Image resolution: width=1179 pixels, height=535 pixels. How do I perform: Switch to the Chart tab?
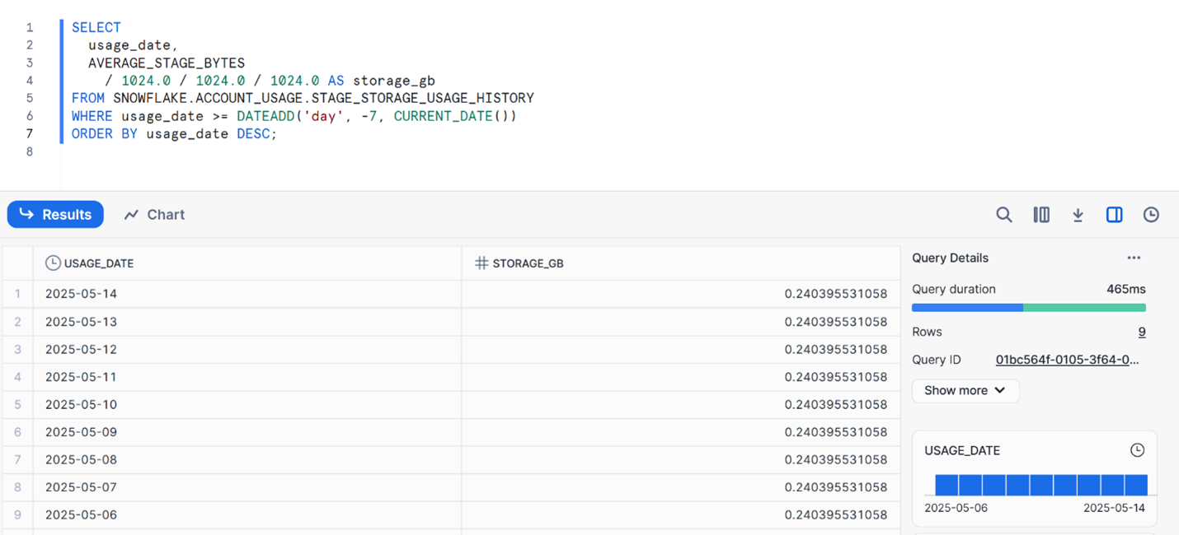[154, 215]
